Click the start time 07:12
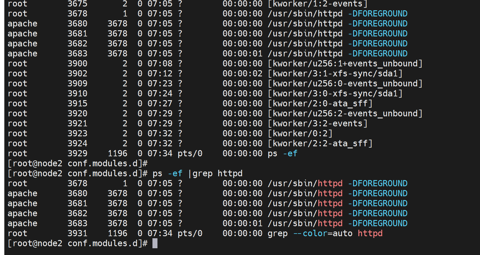The width and height of the screenshot is (480, 255). tap(160, 74)
